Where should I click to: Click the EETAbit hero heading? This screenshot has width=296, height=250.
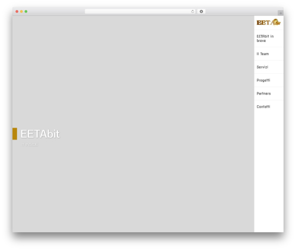40,134
